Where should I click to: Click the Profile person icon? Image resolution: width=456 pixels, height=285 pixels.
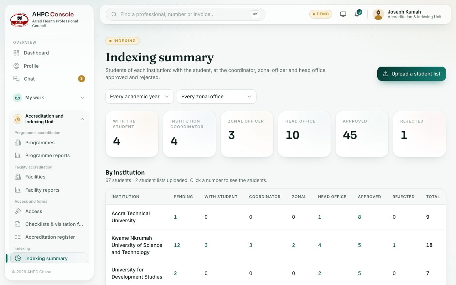point(16,66)
